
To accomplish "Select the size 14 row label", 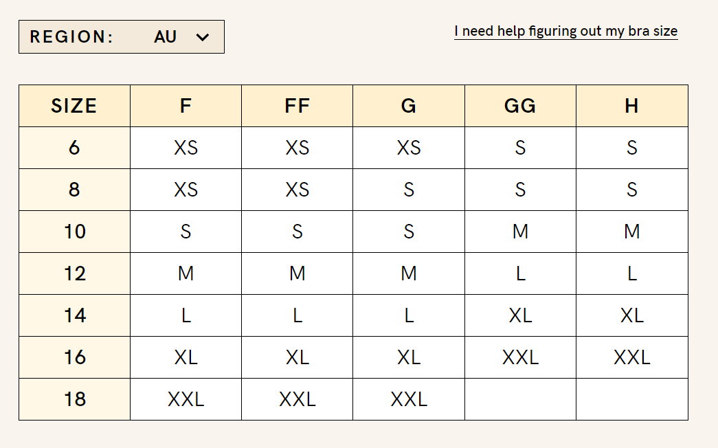I will click(74, 315).
